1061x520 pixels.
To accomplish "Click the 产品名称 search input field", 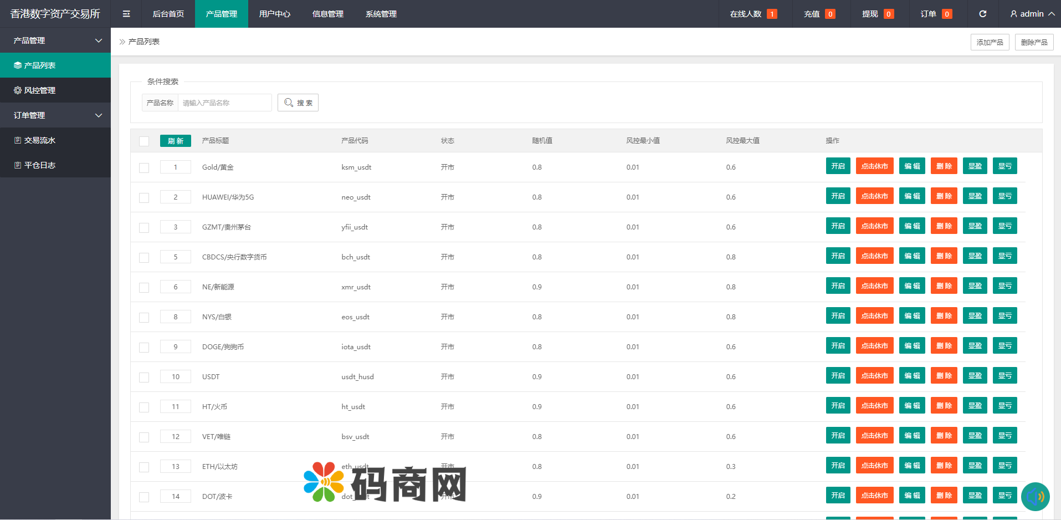I will point(224,103).
